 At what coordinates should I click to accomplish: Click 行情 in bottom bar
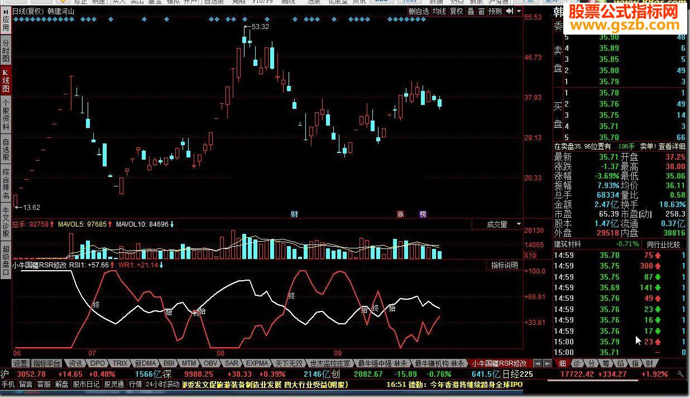click(x=135, y=385)
